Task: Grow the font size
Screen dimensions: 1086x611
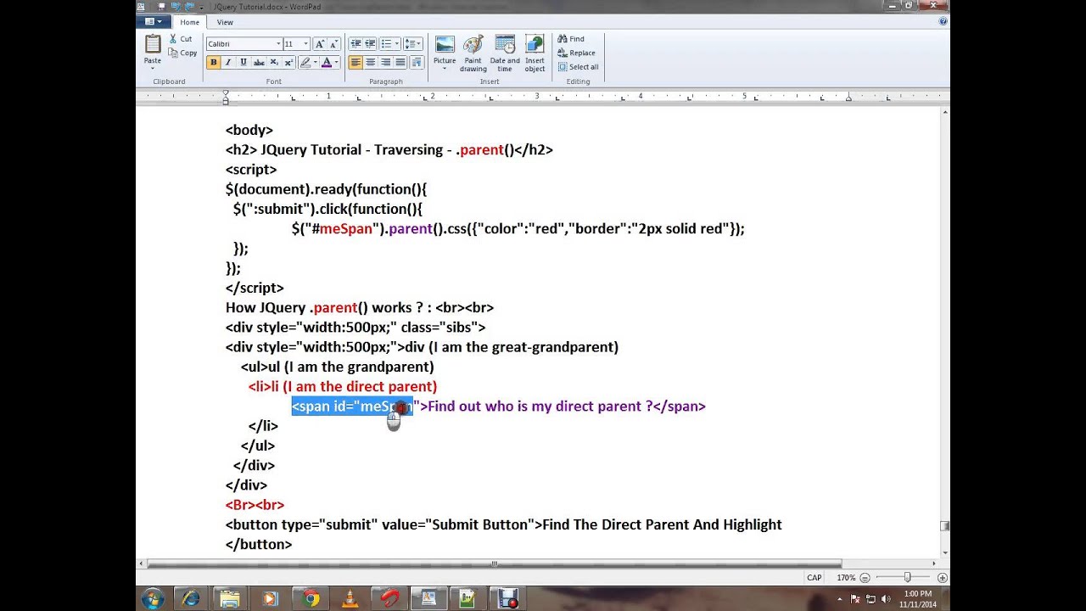Action: point(320,44)
